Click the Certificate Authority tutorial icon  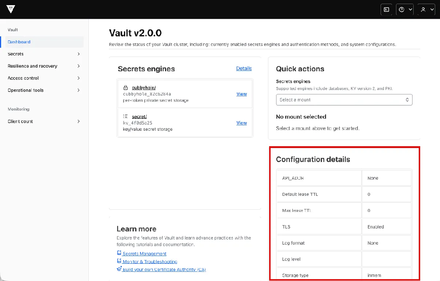point(119,269)
